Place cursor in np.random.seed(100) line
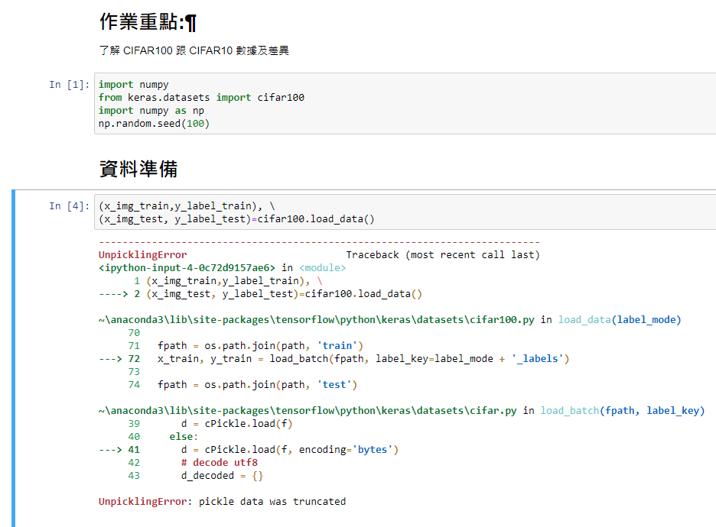Viewport: 716px width, 527px height. click(154, 124)
